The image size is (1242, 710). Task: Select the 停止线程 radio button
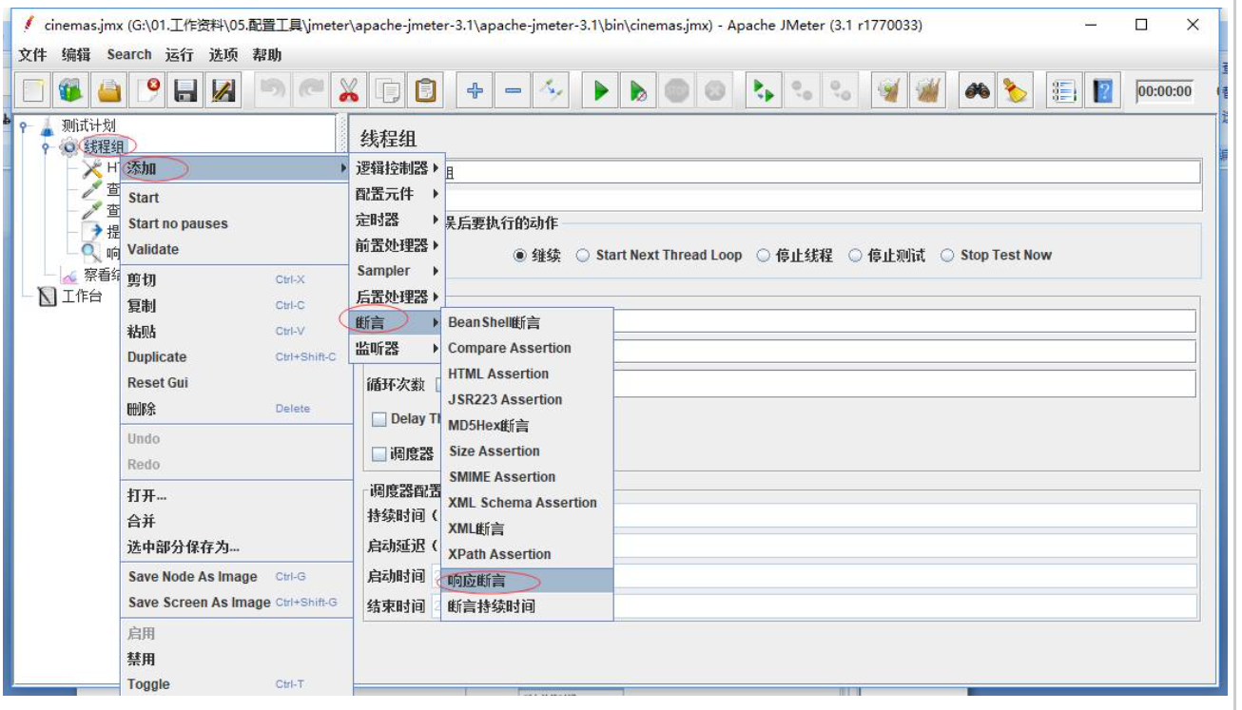point(763,256)
